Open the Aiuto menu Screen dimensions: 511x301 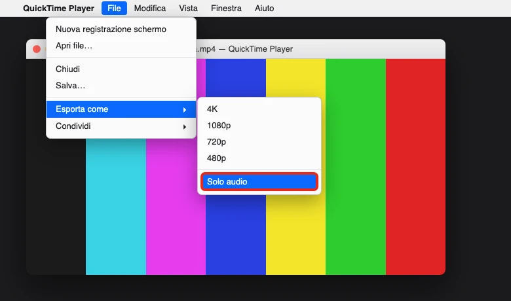click(x=264, y=8)
